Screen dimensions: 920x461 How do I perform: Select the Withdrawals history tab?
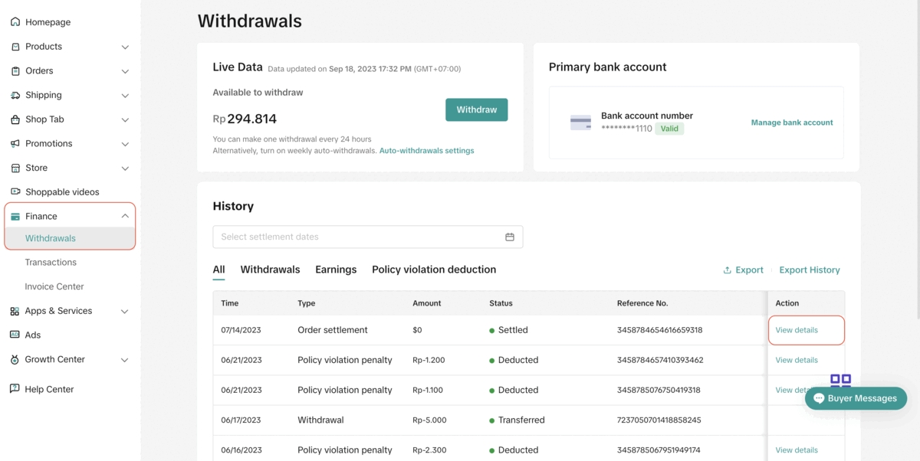(x=270, y=270)
